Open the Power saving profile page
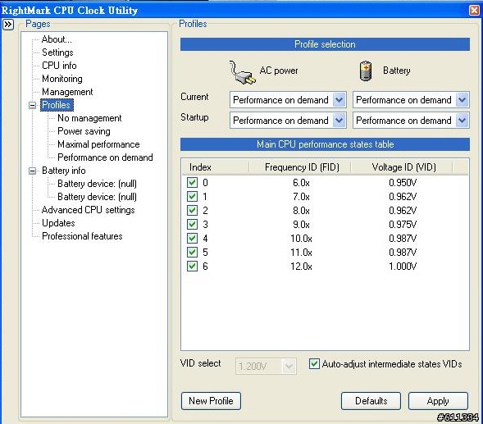The width and height of the screenshot is (483, 424). pos(84,131)
